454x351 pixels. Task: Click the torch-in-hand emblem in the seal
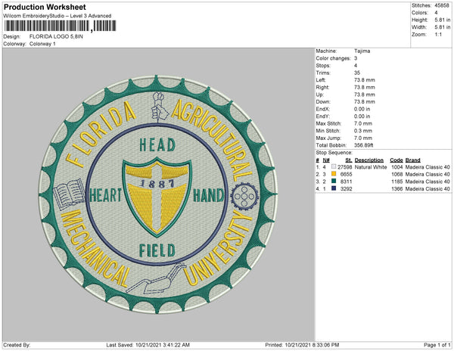tap(160, 107)
